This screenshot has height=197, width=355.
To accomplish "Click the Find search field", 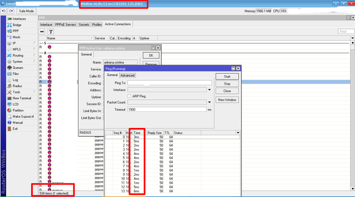I will pyautogui.click(x=346, y=31).
